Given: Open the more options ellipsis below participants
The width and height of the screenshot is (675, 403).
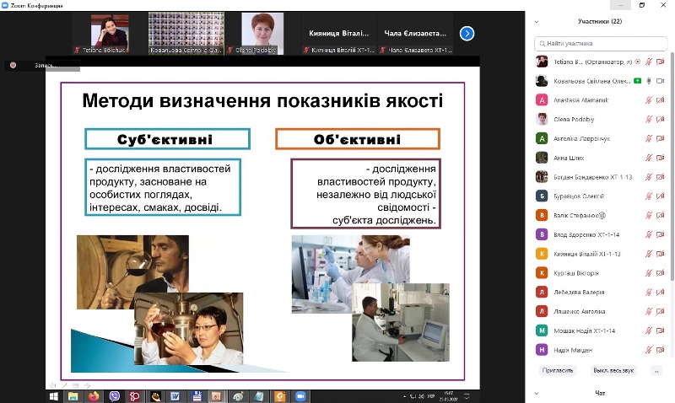Looking at the screenshot, I should pyautogui.click(x=656, y=370).
